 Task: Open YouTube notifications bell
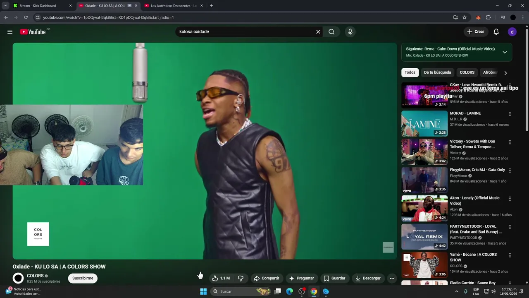(496, 32)
